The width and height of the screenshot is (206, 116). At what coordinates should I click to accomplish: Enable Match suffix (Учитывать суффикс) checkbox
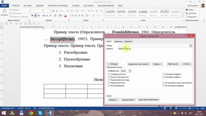pyautogui.click(x=164, y=77)
